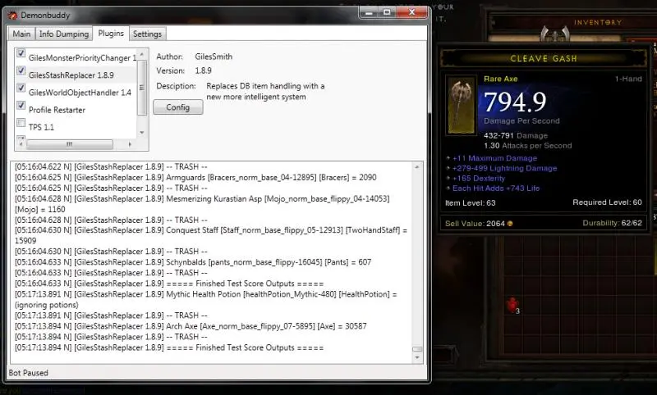Close the Demonbuddy window

pos(411,14)
